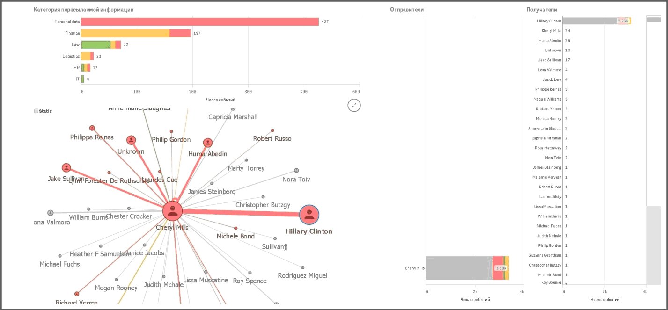Select the Huma Abedin node icon
The image size is (668, 310).
(x=208, y=143)
